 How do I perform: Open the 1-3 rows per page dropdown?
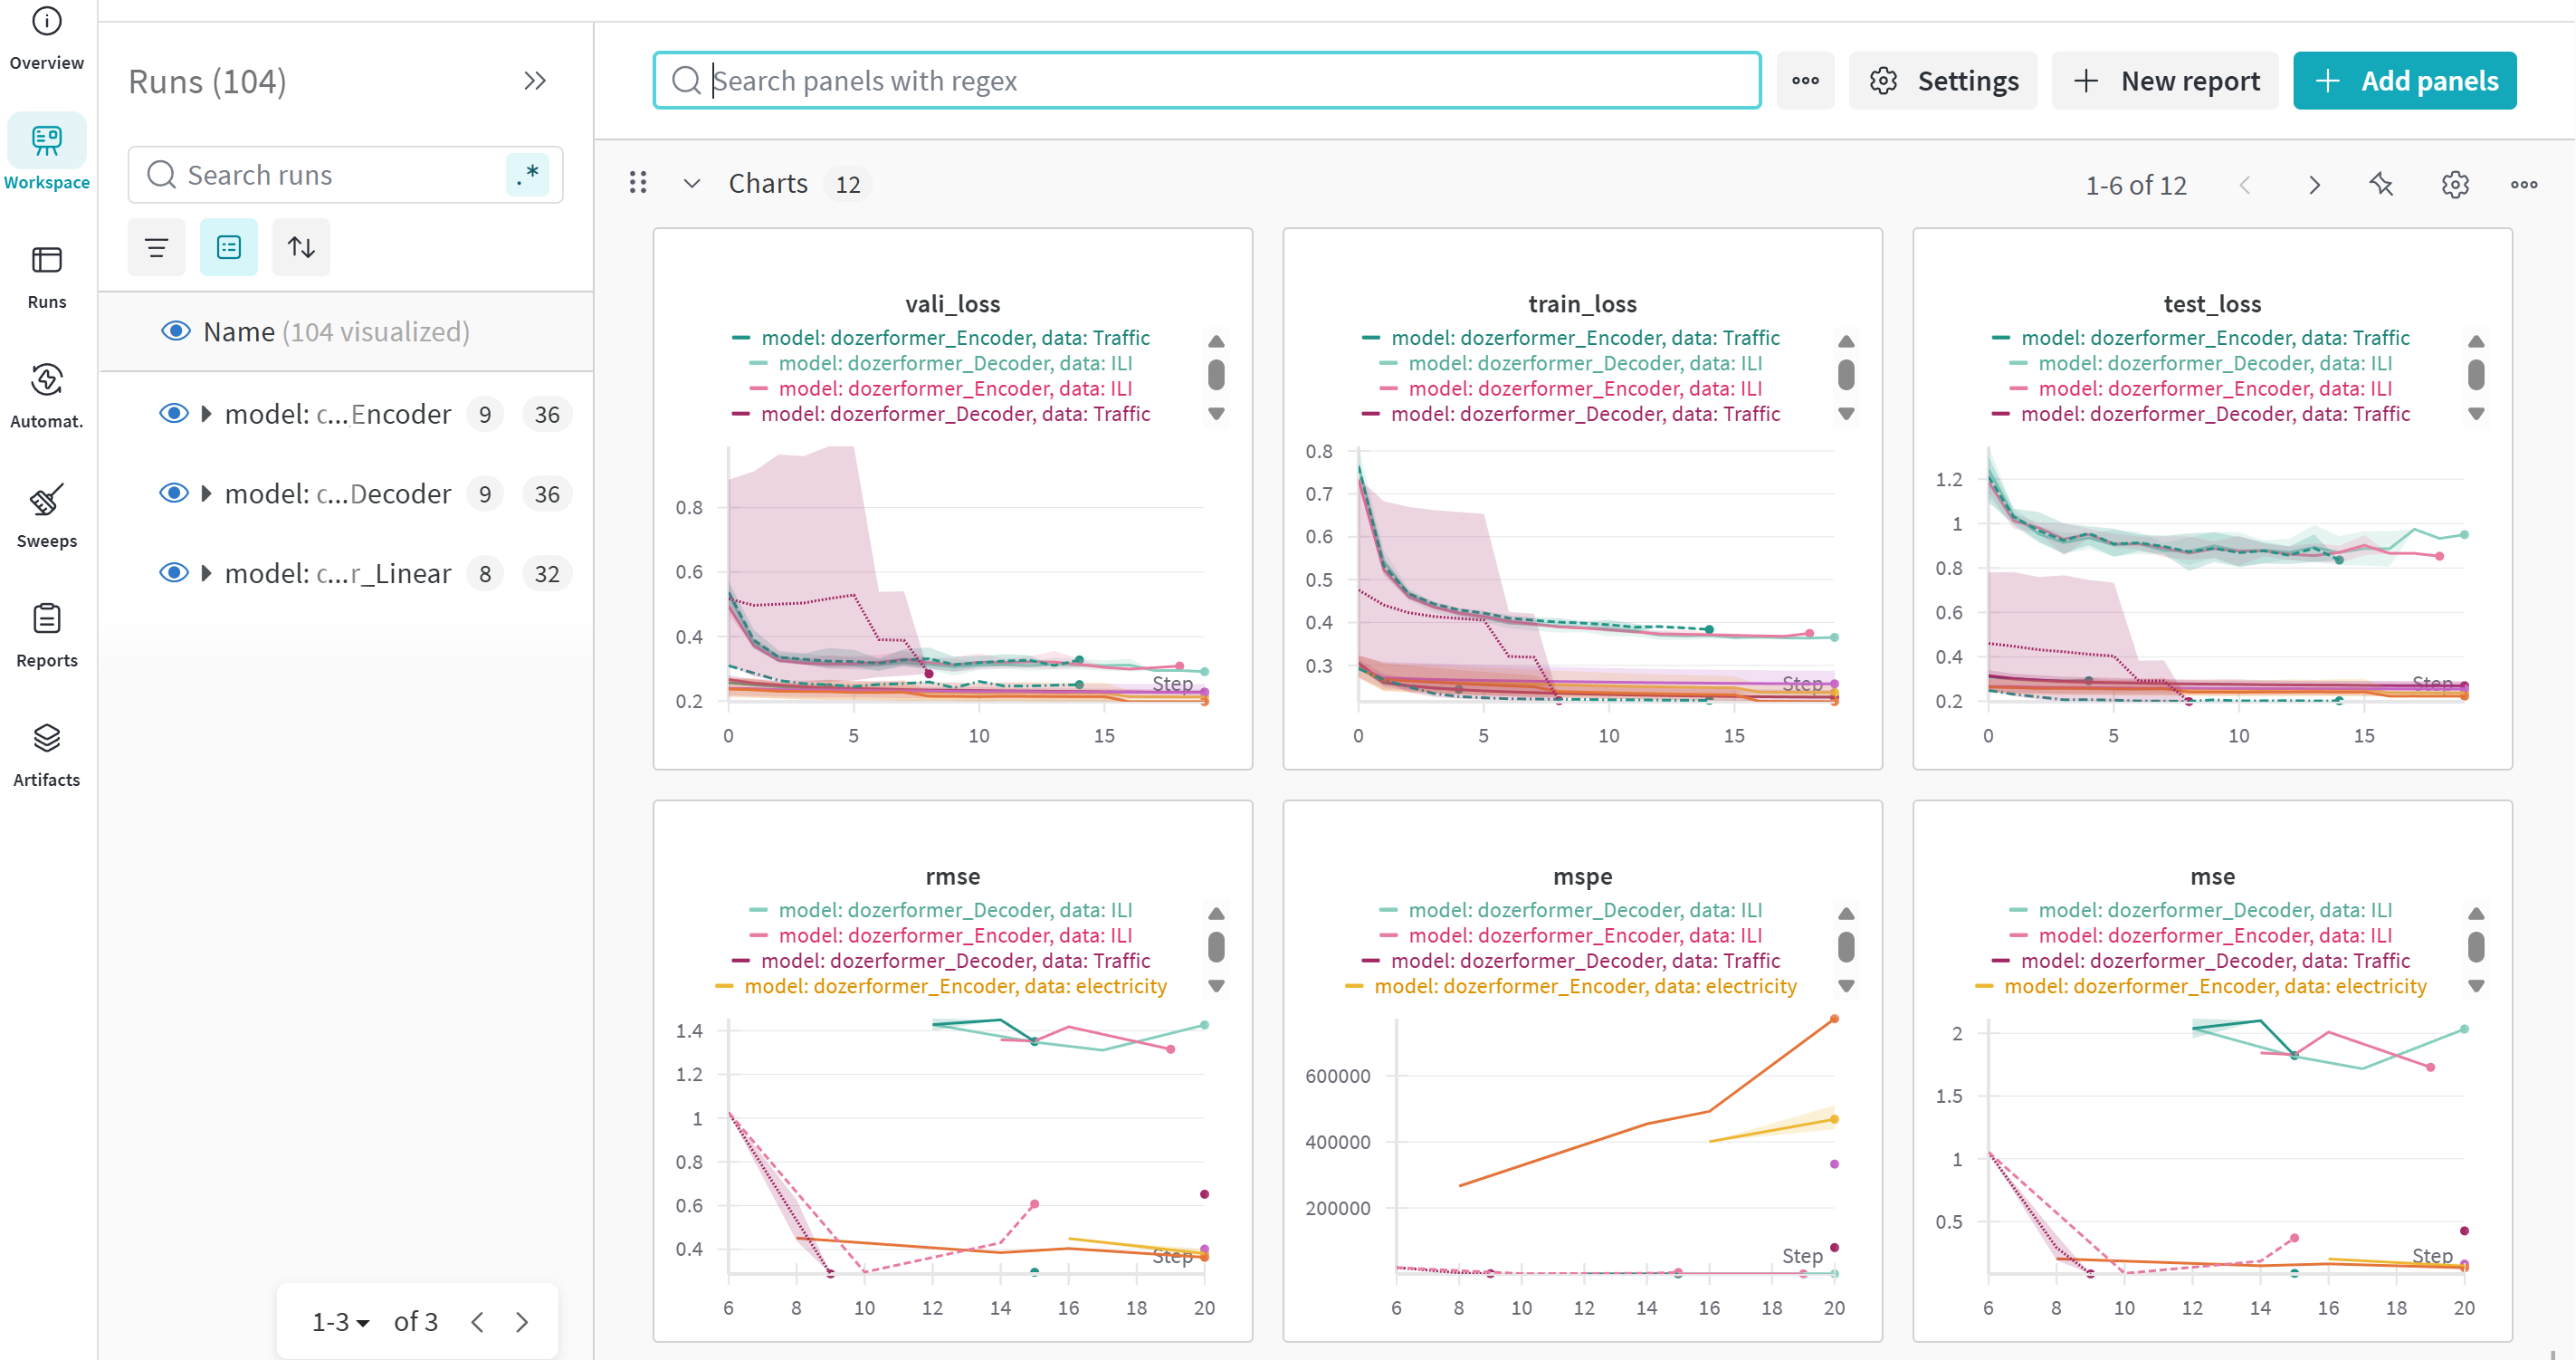tap(340, 1322)
